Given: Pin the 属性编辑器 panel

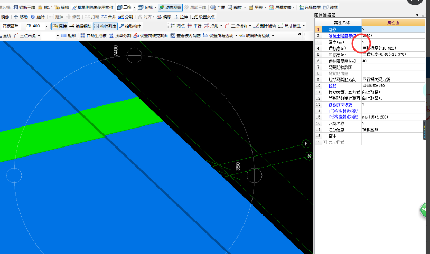Looking at the screenshot, I should point(417,16).
